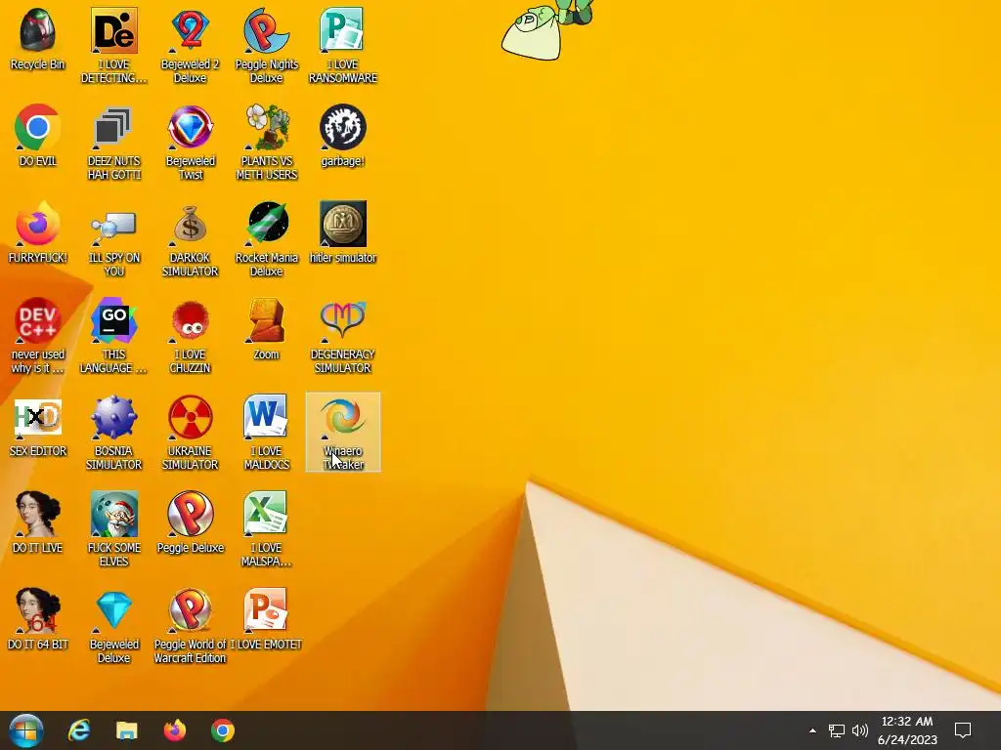This screenshot has height=750, width=1001.
Task: Show hidden system tray icons
Action: click(812, 730)
